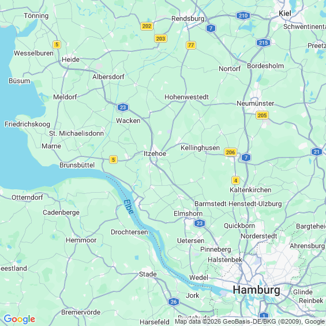Click the route 202 yellow road shield
This screenshot has width=326, height=326.
(147, 26)
